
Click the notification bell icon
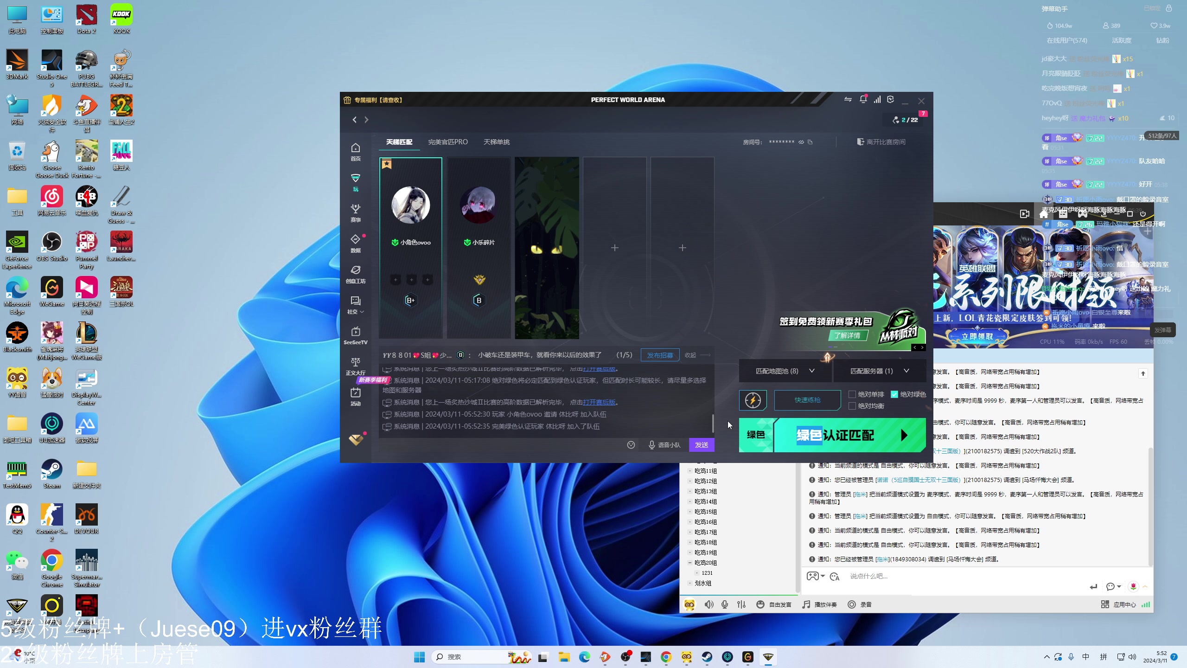(863, 99)
